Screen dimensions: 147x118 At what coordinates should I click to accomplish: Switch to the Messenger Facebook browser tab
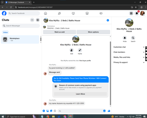[18, 2]
